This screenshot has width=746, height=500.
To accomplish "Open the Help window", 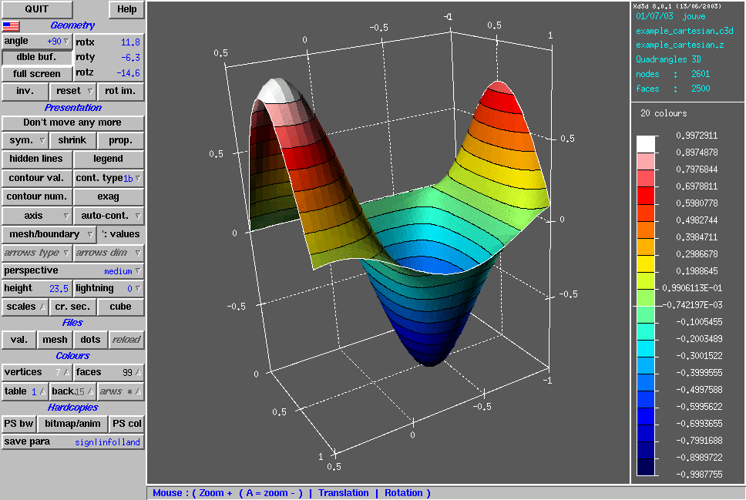I will [126, 9].
